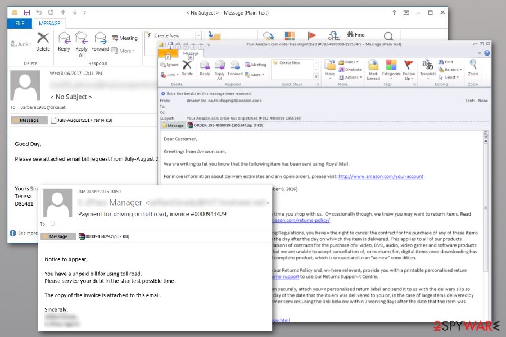This screenshot has width=506, height=337.
Task: Click Create New quick step in Amazon window
Action: [x=287, y=62]
